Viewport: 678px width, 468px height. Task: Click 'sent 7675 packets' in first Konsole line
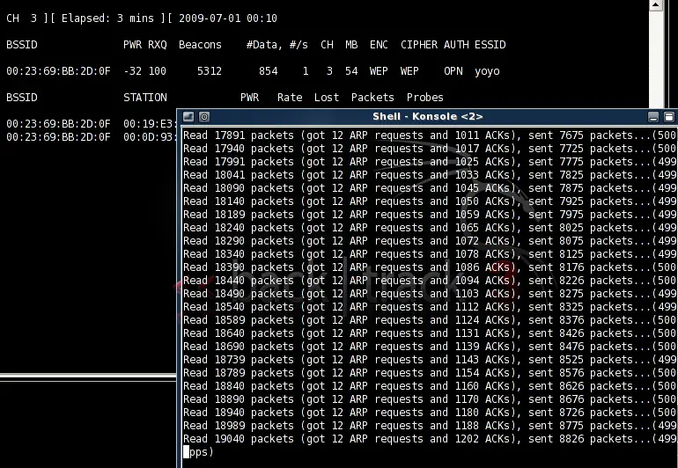[581, 135]
